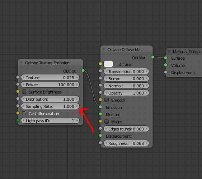Image resolution: width=202 pixels, height=179 pixels.
Task: Click the Sampling Rate input socket
Action: [x=18, y=106]
